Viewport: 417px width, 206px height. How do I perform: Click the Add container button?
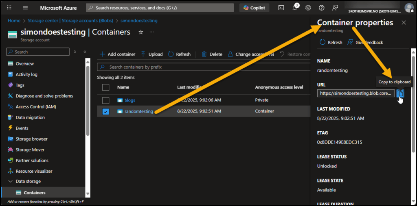tap(117, 54)
